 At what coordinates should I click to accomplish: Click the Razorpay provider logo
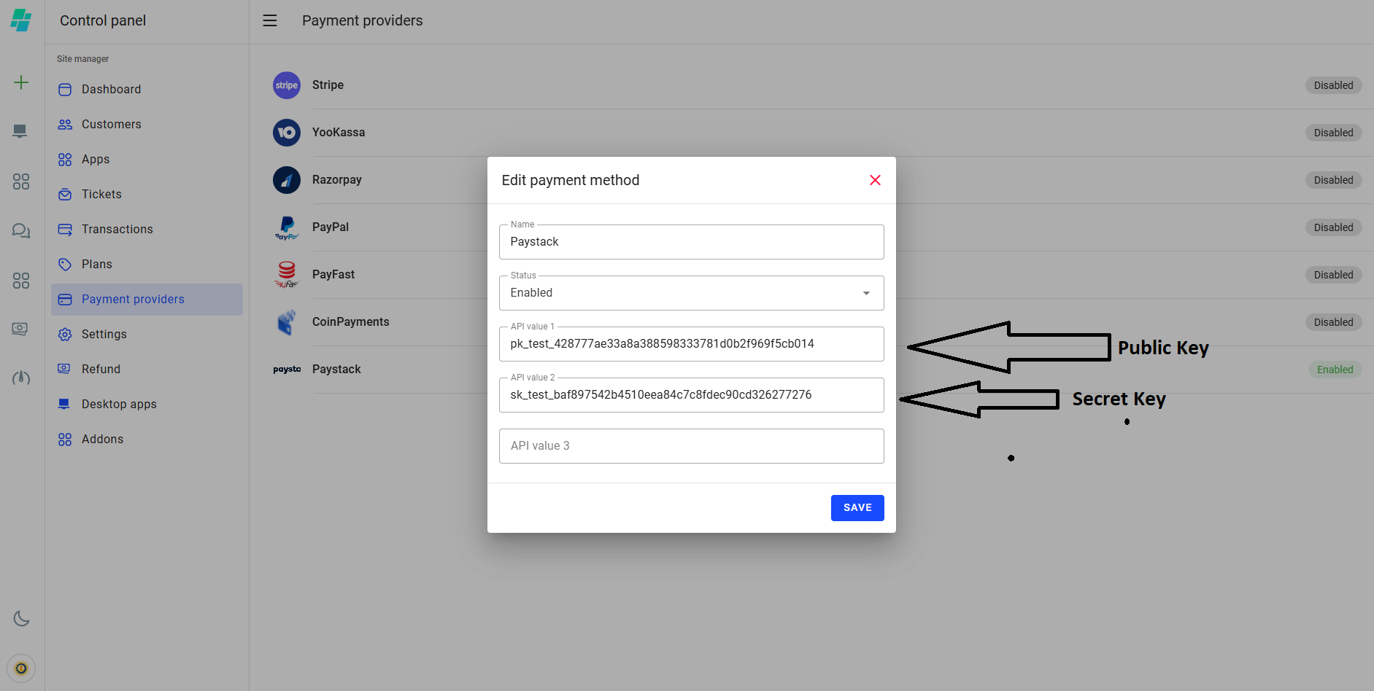(287, 180)
